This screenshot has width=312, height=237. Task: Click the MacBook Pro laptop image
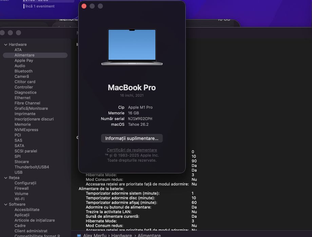point(132,47)
